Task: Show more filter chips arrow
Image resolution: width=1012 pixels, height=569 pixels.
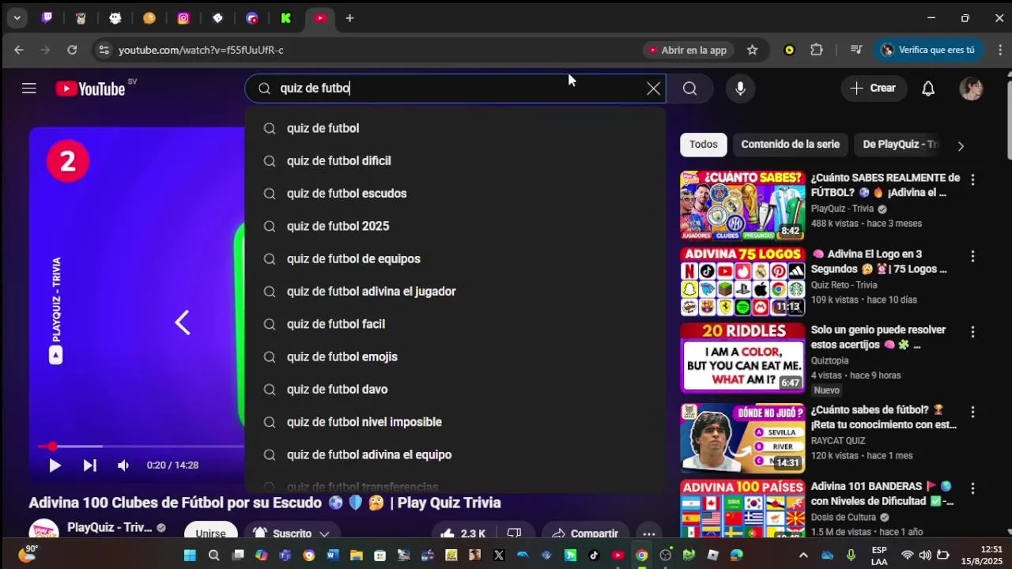Action: pyautogui.click(x=961, y=146)
